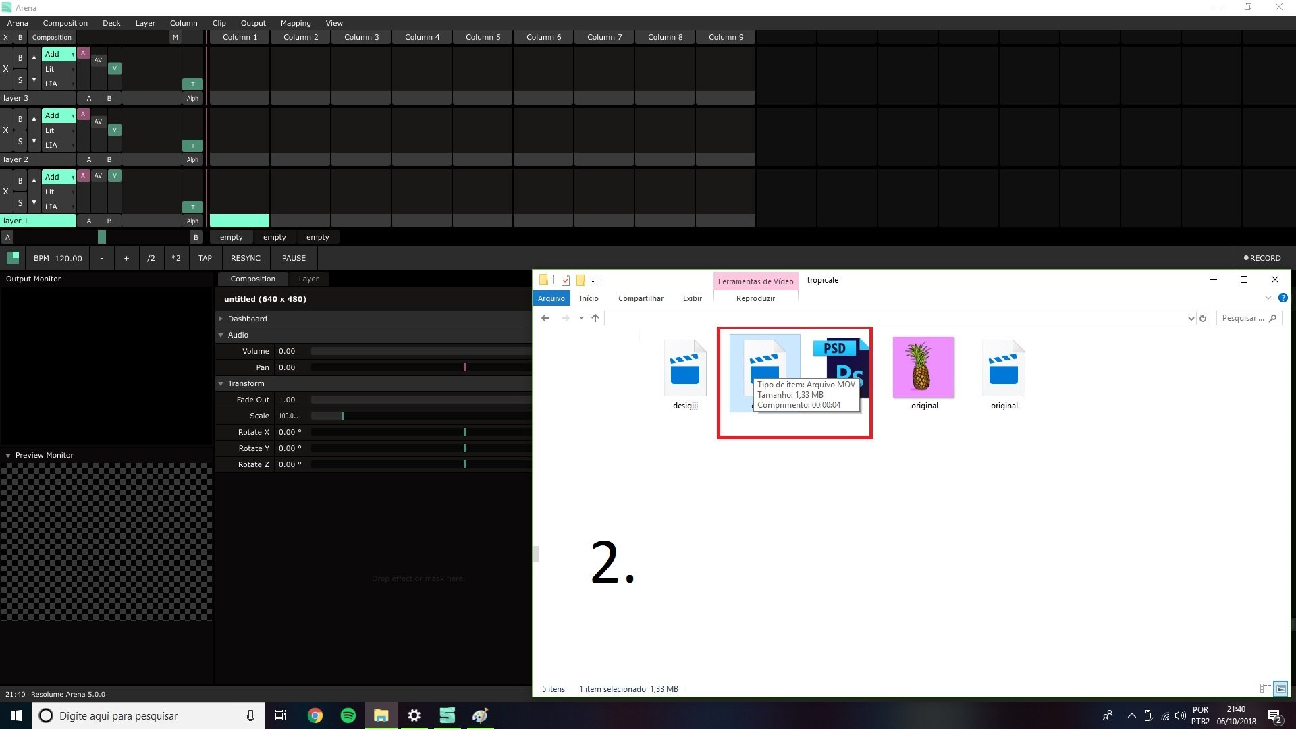This screenshot has width=1296, height=729.
Task: Toggle bypass B on layer 2
Action: [20, 119]
